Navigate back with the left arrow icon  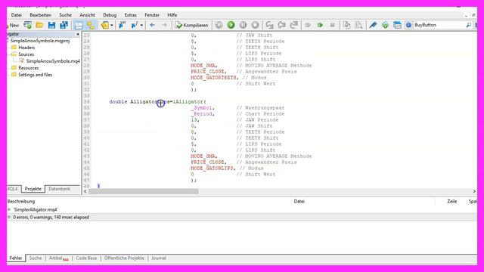click(152, 25)
